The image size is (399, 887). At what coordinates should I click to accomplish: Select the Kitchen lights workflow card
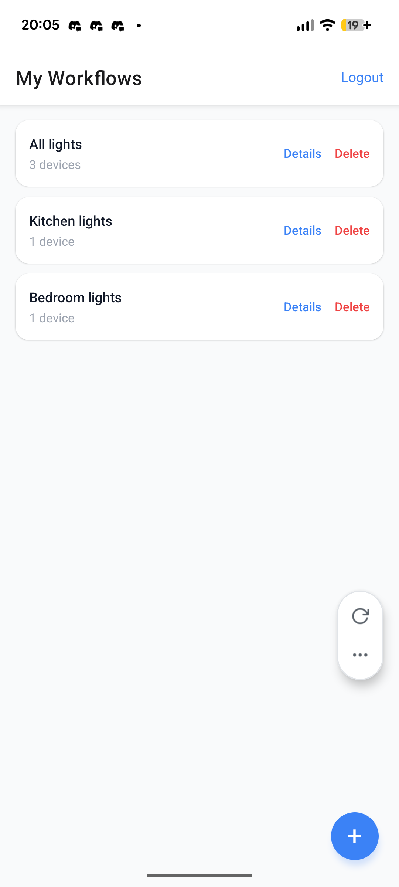tap(148, 231)
